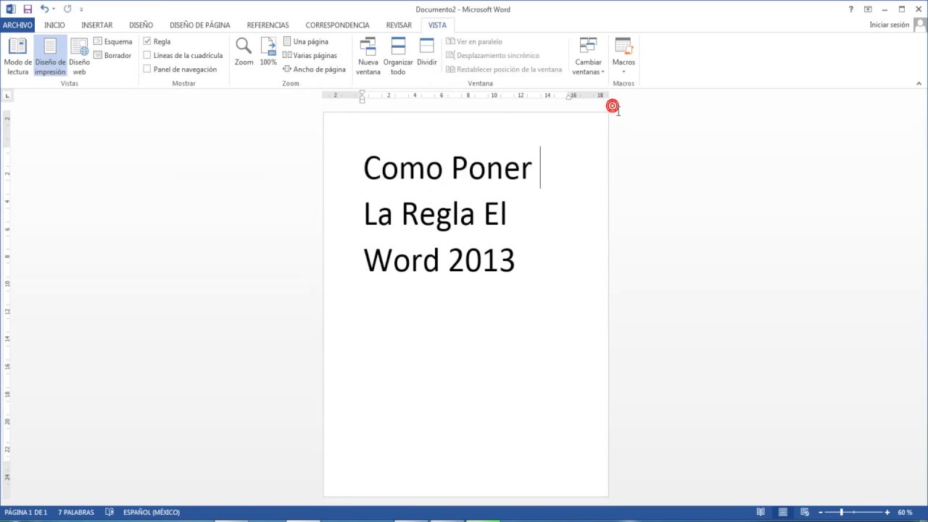The height and width of the screenshot is (522, 928).
Task: Switch to INICIO tab
Action: coord(54,25)
